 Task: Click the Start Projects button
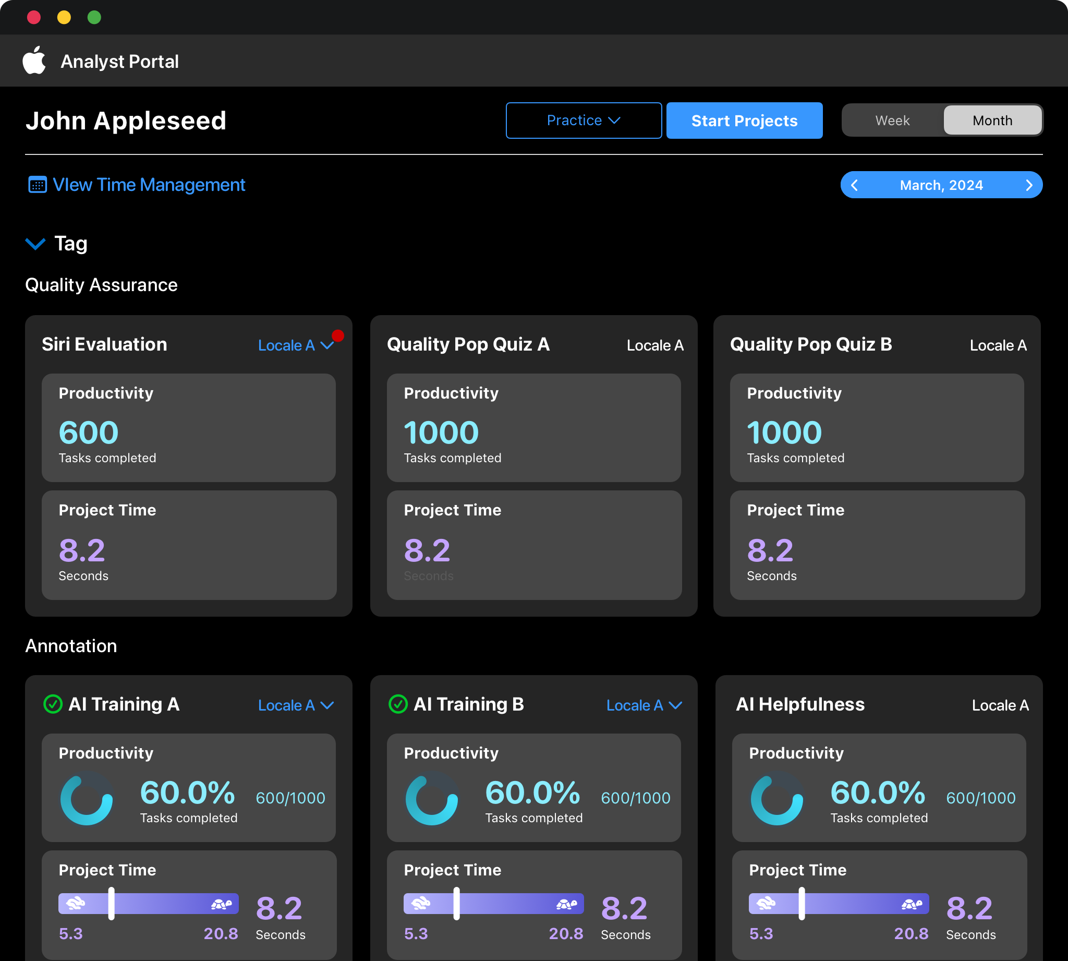point(745,121)
